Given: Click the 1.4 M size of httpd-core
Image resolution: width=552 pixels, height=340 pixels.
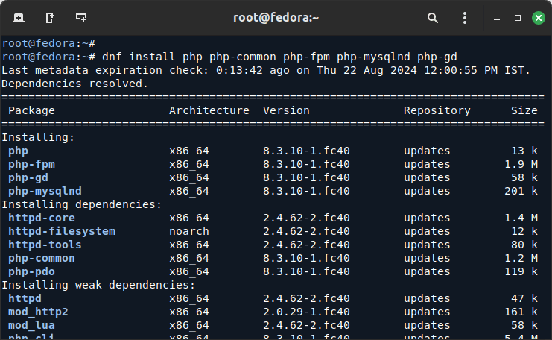Looking at the screenshot, I should tap(521, 218).
